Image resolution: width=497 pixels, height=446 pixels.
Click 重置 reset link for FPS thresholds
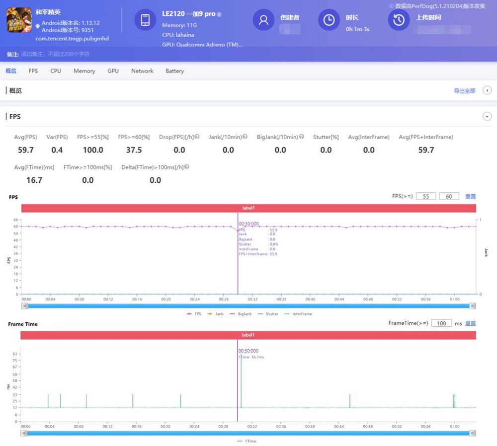click(x=470, y=196)
